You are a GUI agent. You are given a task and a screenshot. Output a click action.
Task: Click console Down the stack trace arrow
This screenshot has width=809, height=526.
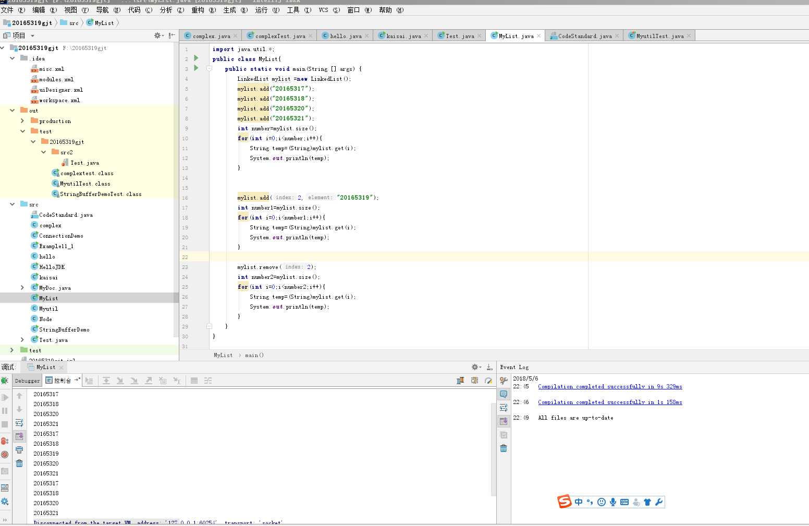click(19, 409)
